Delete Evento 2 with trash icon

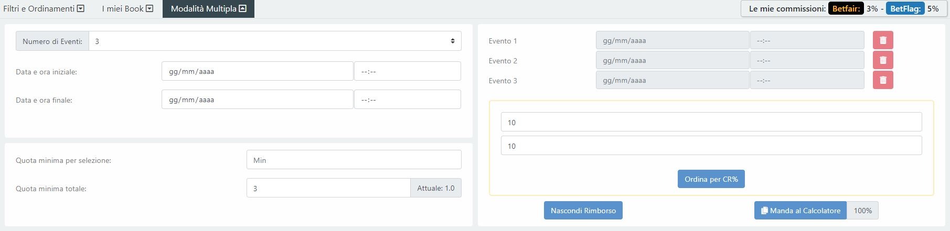coord(883,60)
